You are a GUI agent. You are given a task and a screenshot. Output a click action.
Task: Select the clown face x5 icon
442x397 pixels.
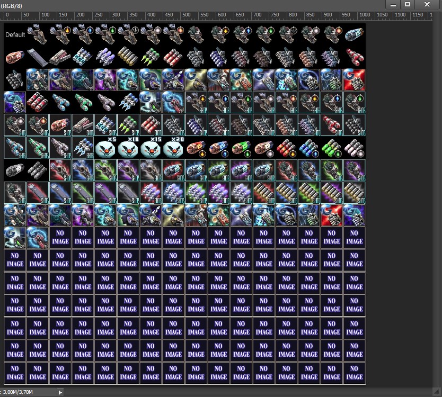coord(105,148)
